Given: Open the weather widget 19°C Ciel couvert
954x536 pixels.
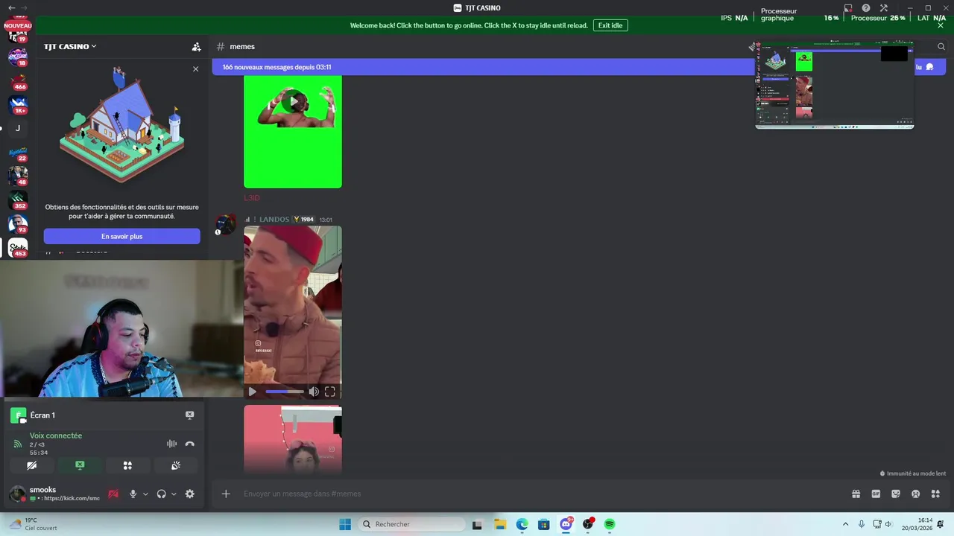Looking at the screenshot, I should pyautogui.click(x=34, y=524).
